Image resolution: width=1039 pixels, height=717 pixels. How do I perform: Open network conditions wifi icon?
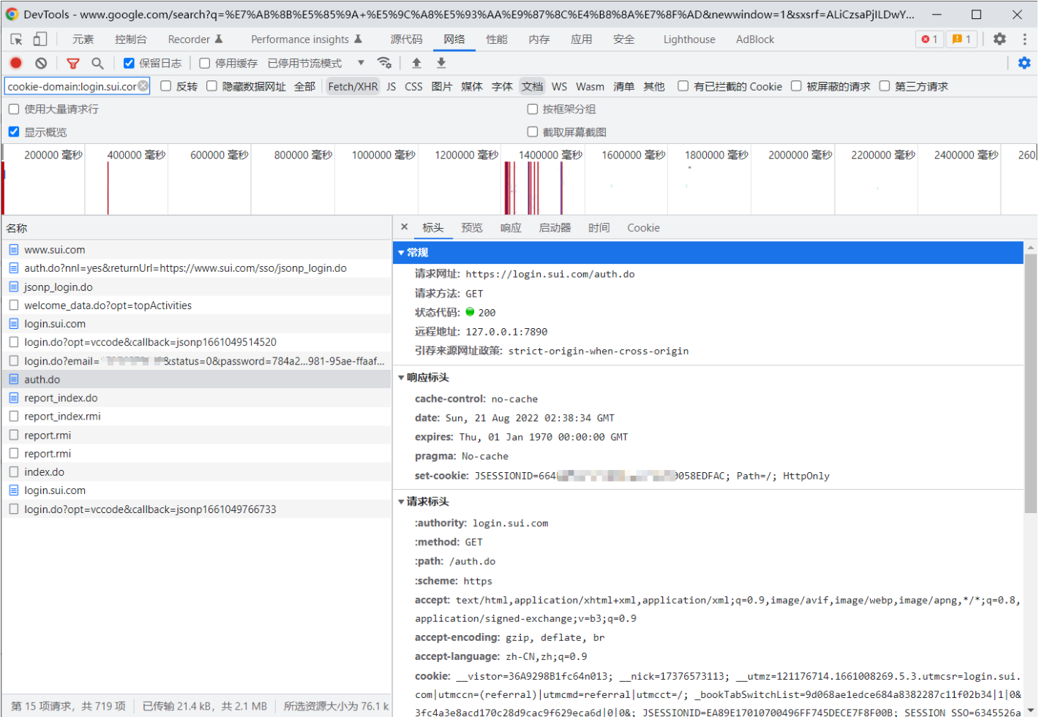[x=384, y=64]
